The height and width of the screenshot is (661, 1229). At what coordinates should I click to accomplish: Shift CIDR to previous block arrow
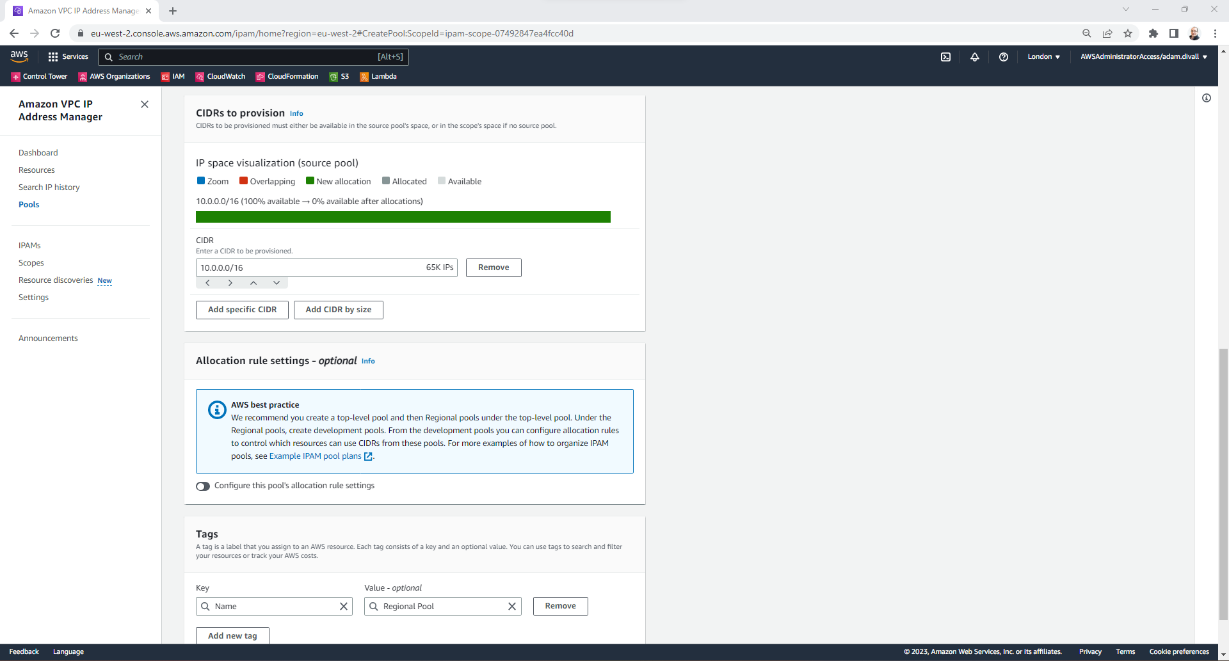click(207, 283)
